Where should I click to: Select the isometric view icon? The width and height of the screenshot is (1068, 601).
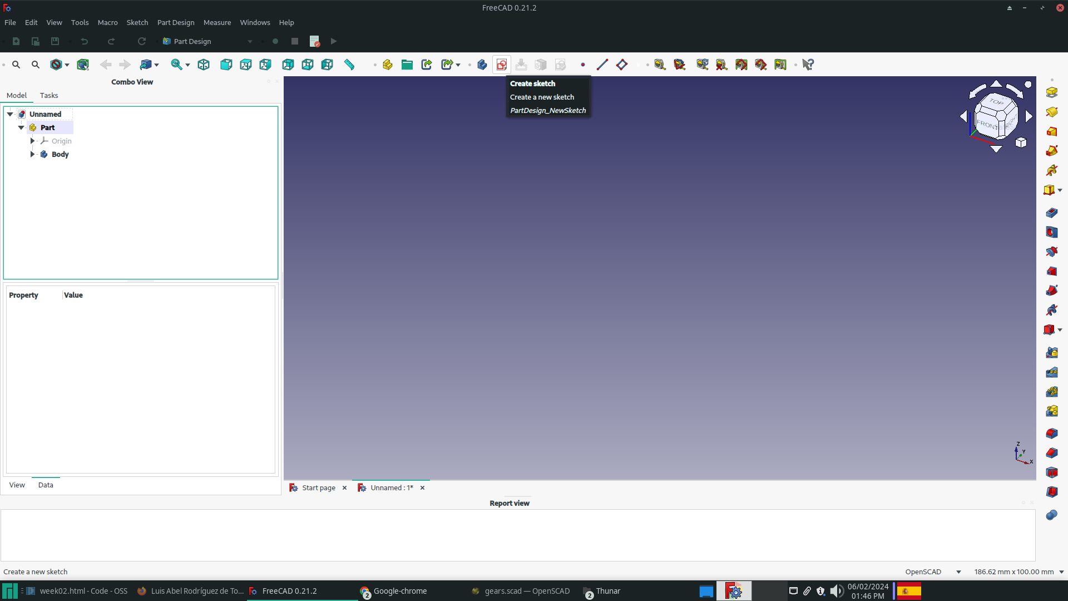coord(204,65)
